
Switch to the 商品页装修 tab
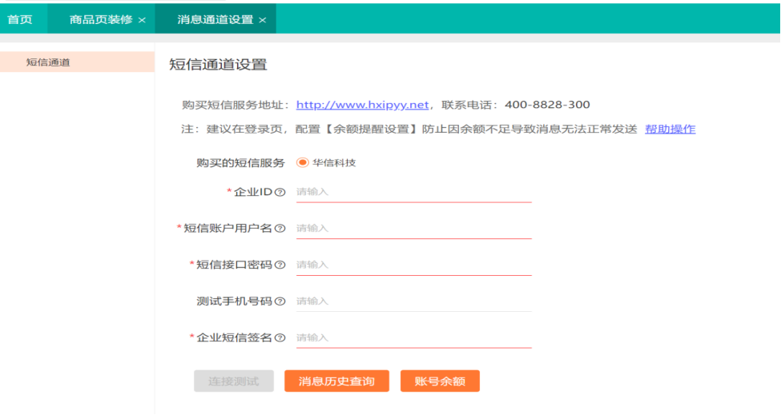[101, 19]
